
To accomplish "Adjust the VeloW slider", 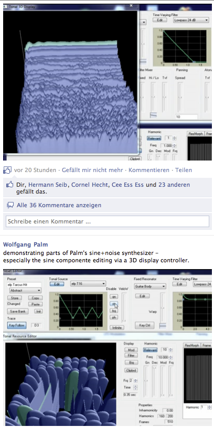I will point(124,308).
